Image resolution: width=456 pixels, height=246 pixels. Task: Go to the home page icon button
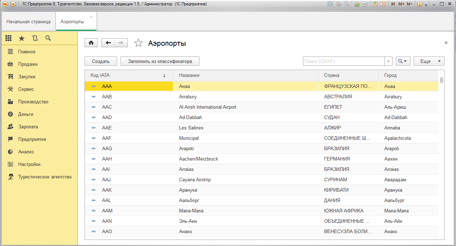coord(91,43)
